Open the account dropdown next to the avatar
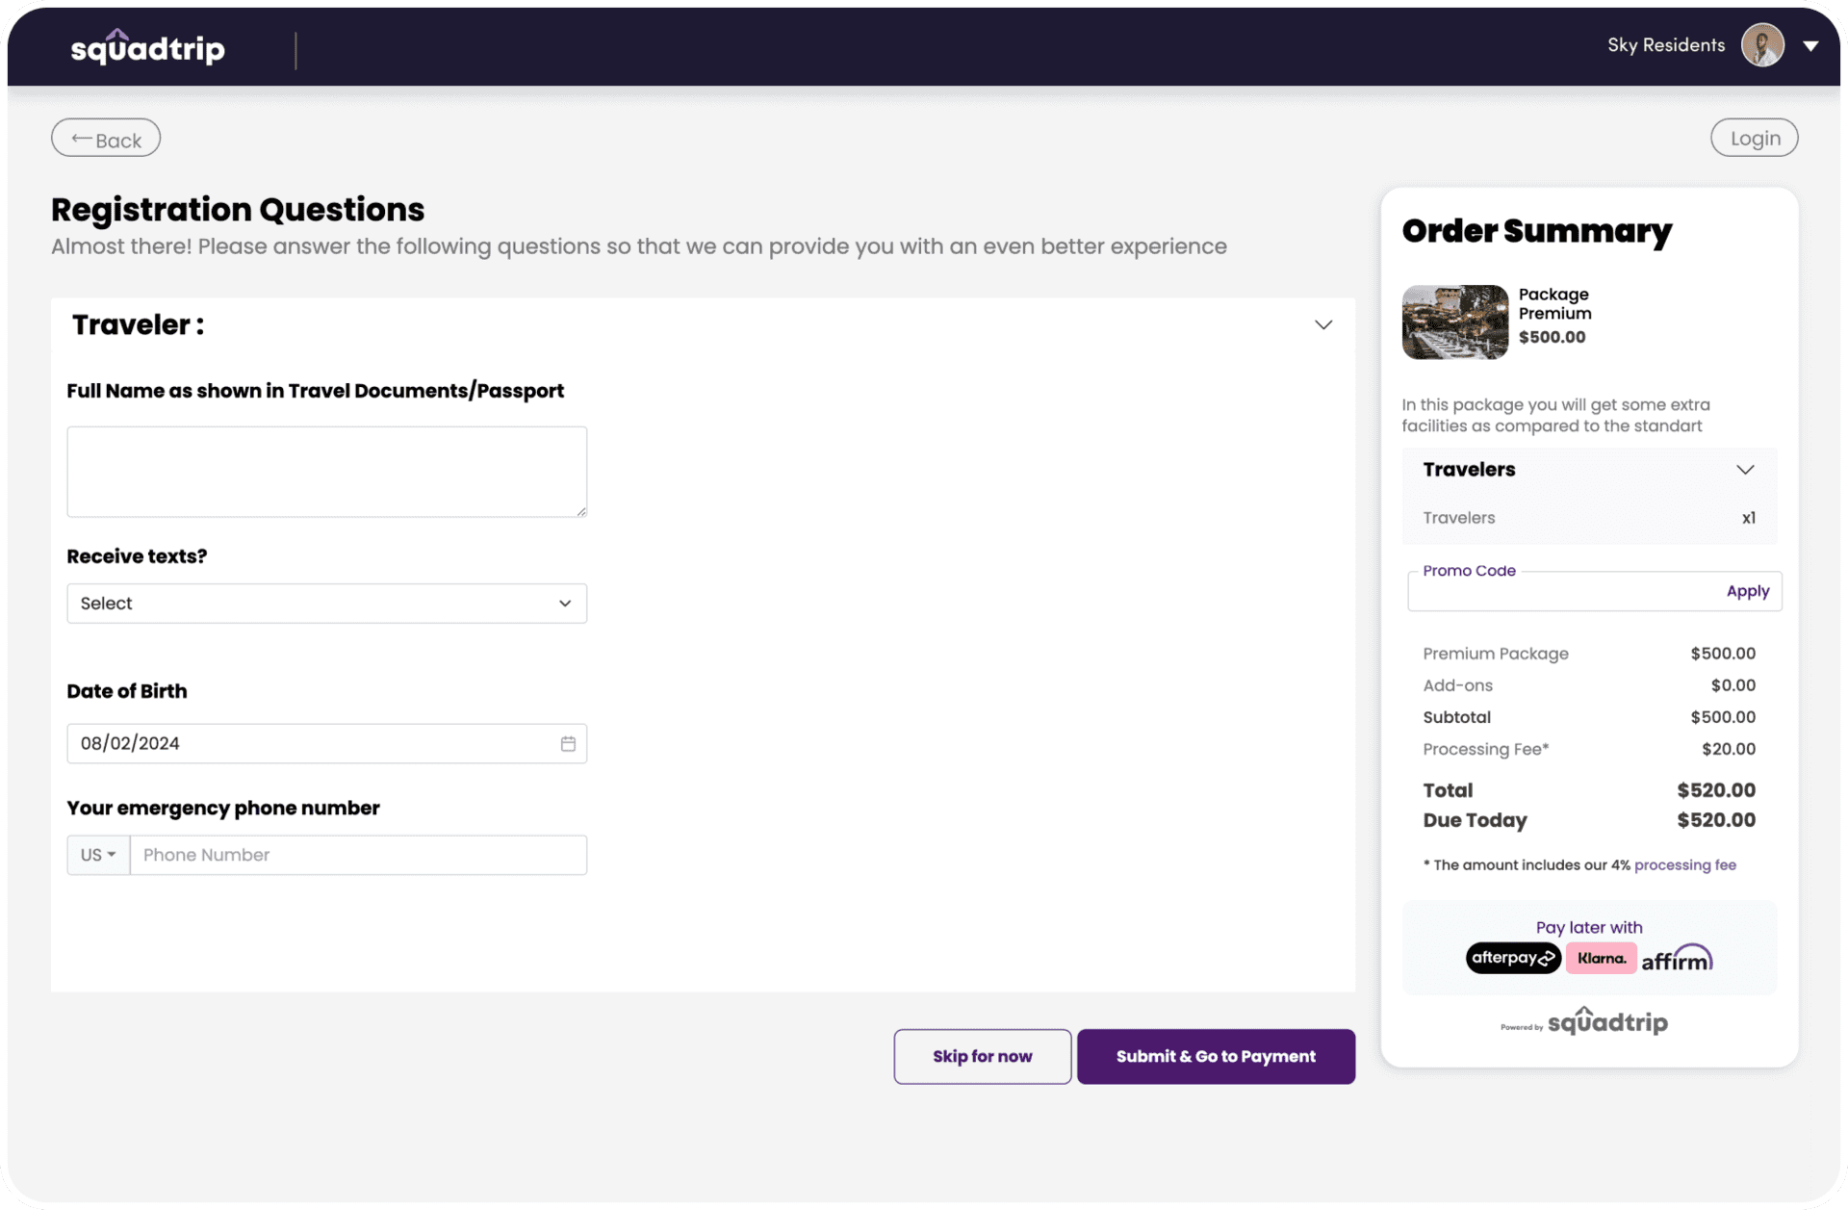The width and height of the screenshot is (1848, 1210). coord(1812,44)
